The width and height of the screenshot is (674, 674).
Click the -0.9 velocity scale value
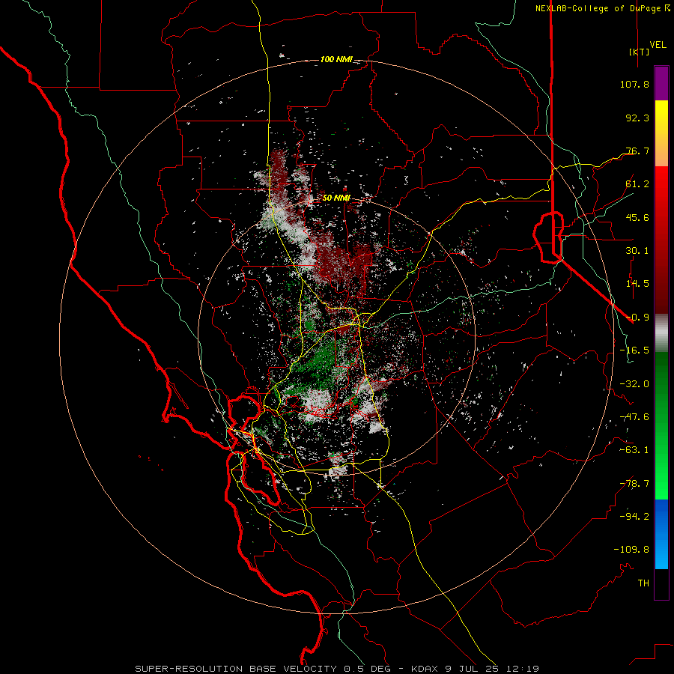637,318
